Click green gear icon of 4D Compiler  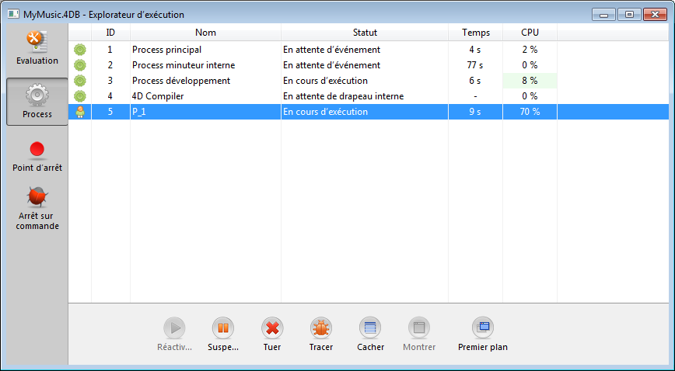pyautogui.click(x=80, y=96)
